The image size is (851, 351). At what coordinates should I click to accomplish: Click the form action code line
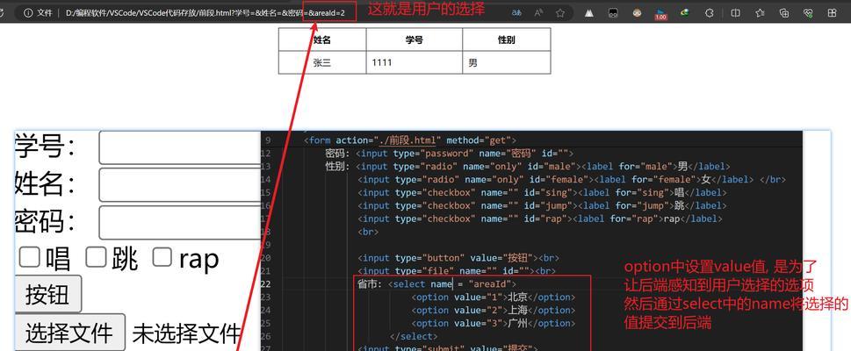[410, 140]
